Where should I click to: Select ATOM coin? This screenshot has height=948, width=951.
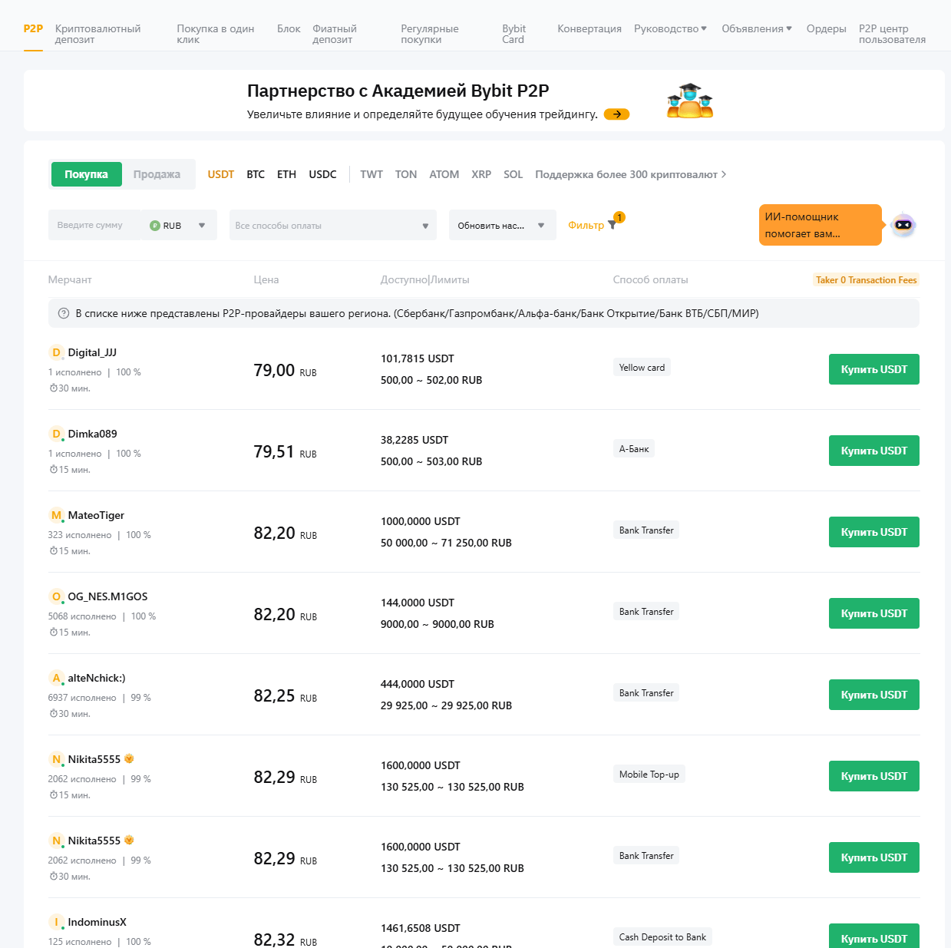point(444,174)
